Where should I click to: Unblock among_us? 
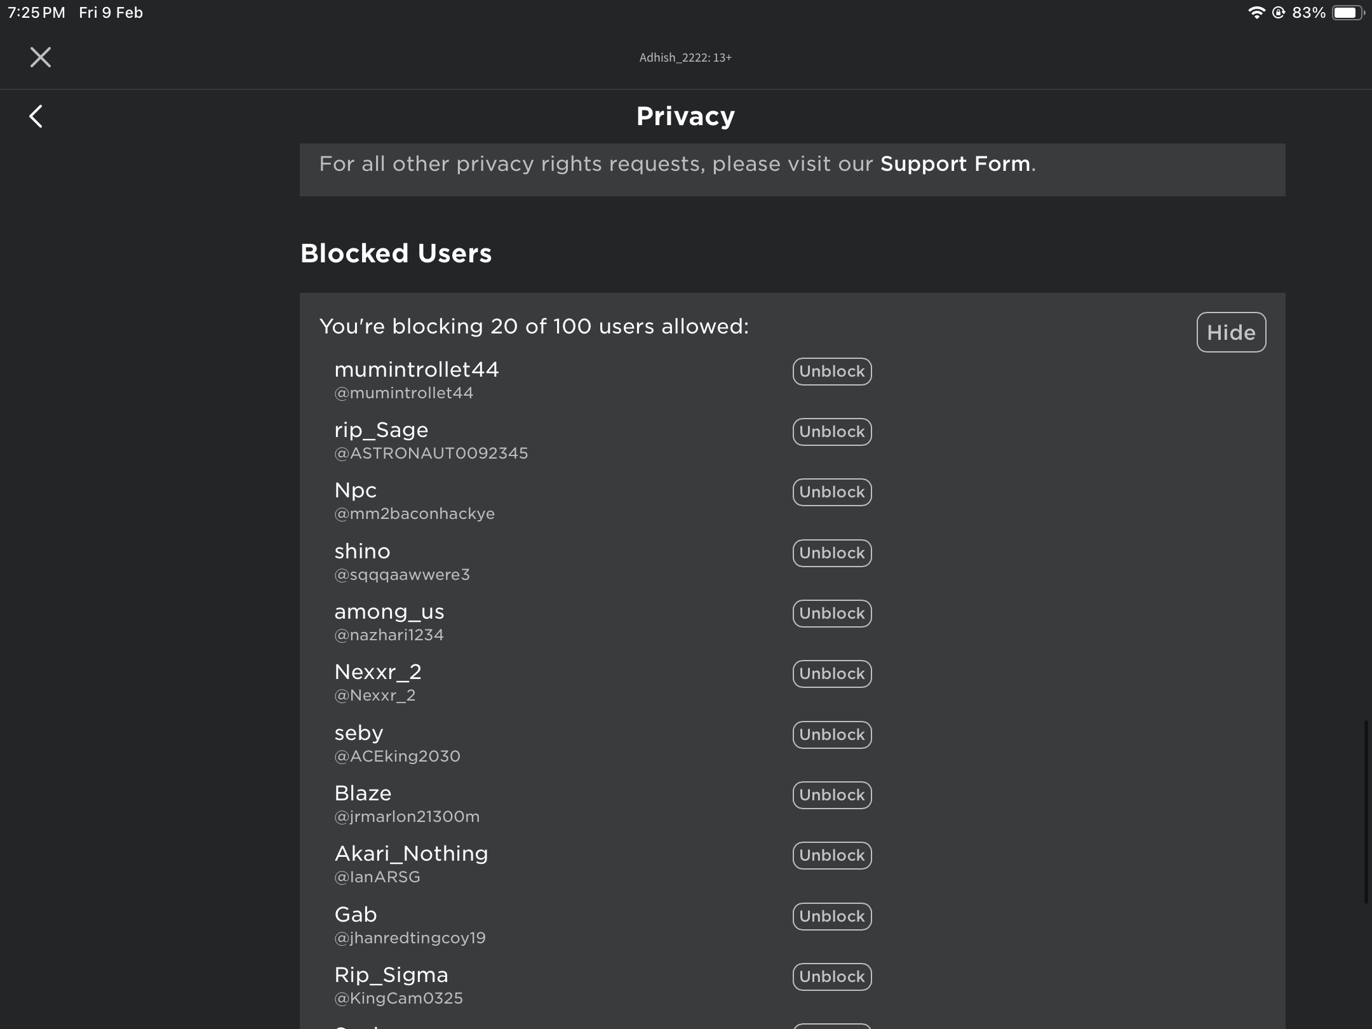831,614
